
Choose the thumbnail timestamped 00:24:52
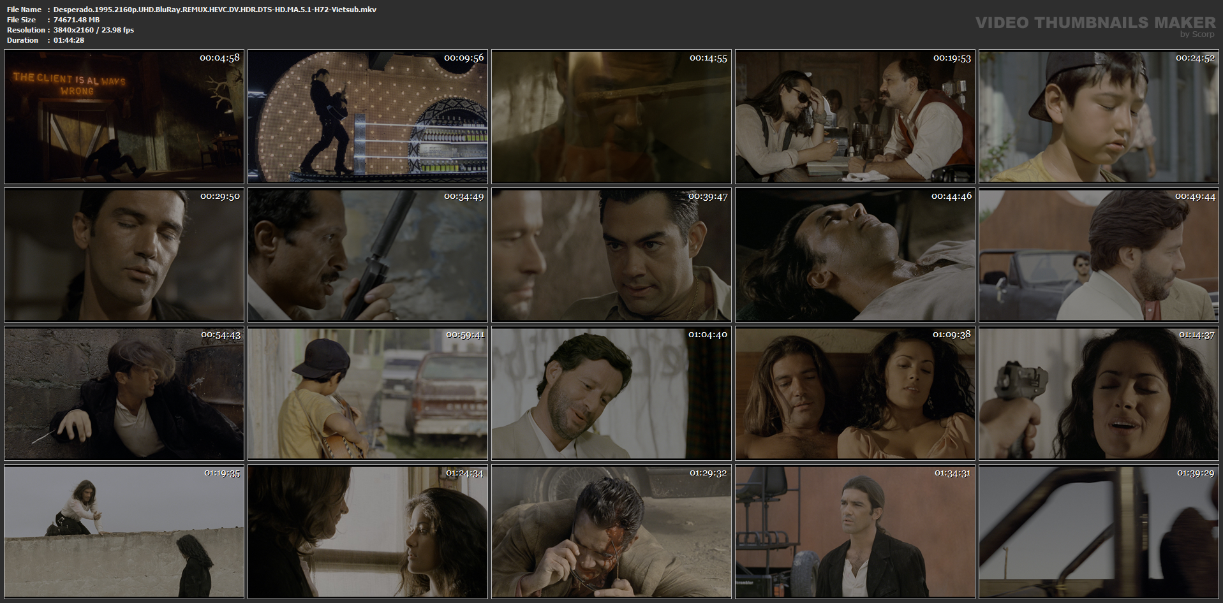pyautogui.click(x=1099, y=117)
